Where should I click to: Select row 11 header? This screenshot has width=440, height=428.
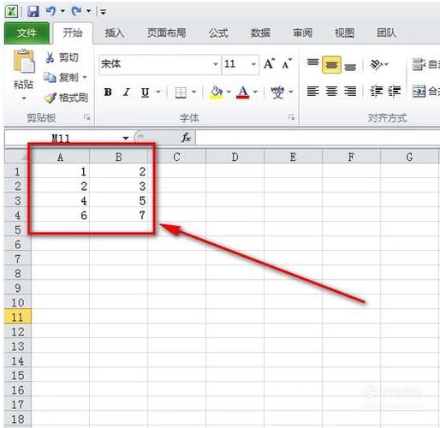[18, 317]
